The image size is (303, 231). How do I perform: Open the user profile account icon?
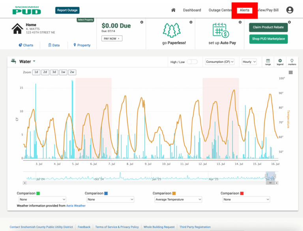[x=290, y=10]
